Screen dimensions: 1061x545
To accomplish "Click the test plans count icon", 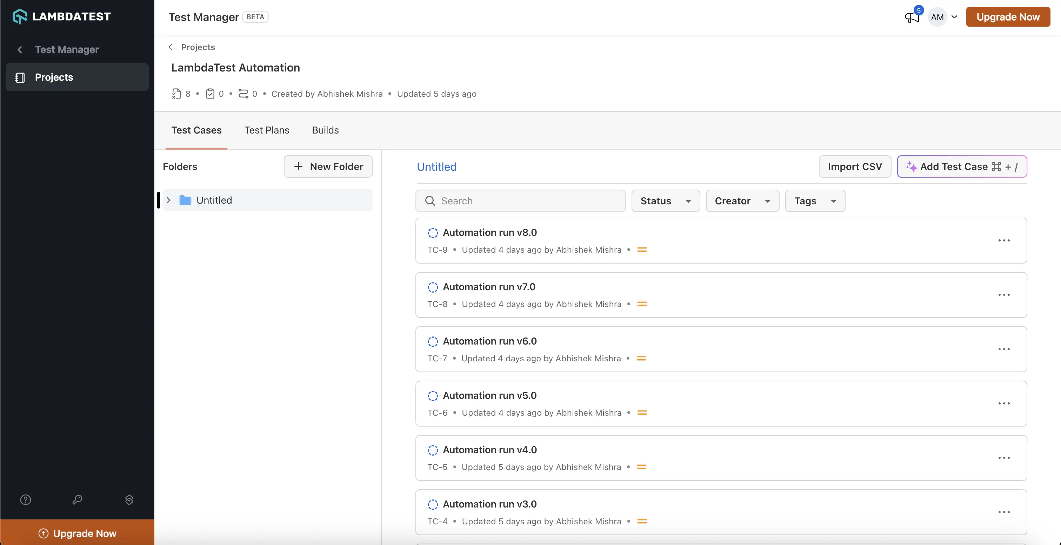I will 210,94.
